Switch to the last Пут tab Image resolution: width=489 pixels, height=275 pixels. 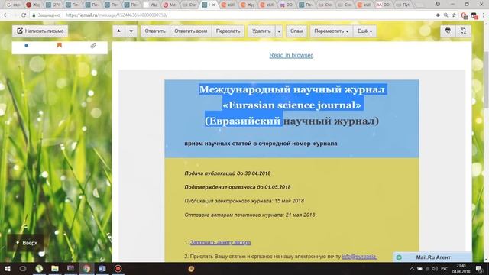pyautogui.click(x=403, y=5)
